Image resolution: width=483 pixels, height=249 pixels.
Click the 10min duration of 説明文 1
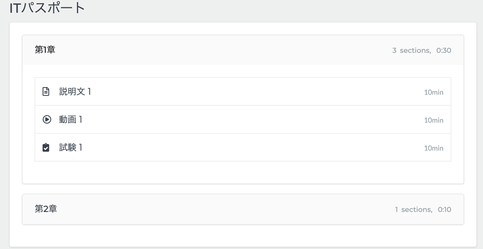[x=433, y=92]
